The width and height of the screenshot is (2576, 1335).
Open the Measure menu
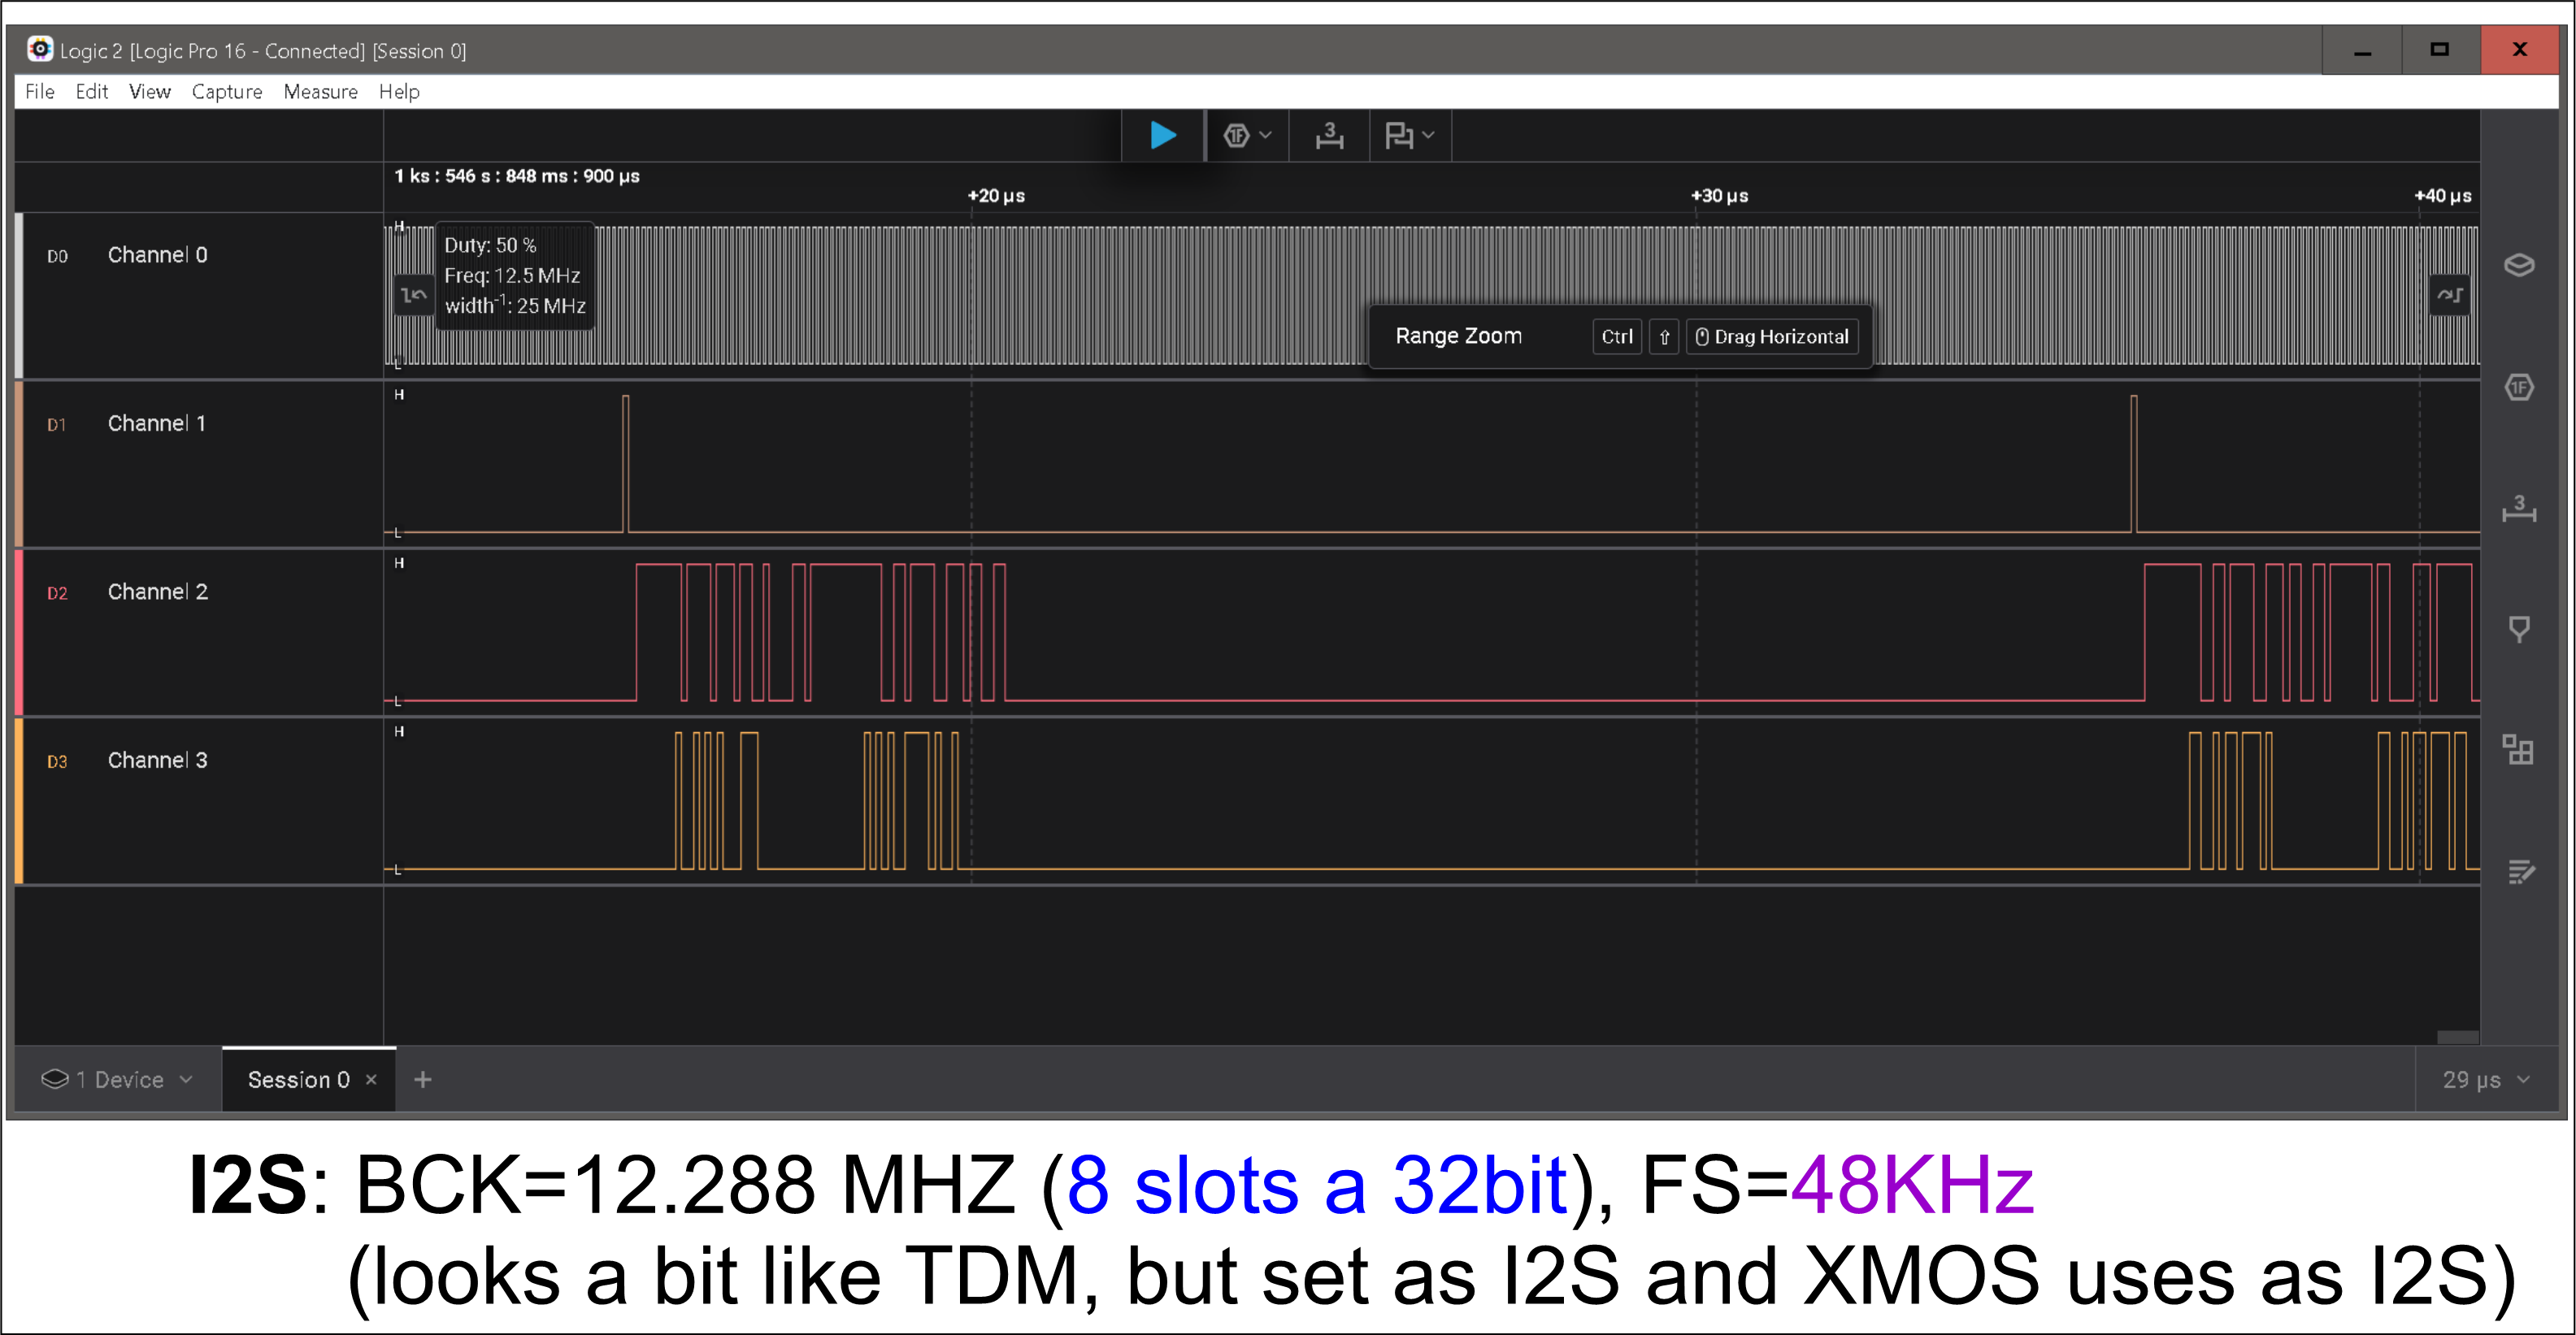tap(320, 92)
